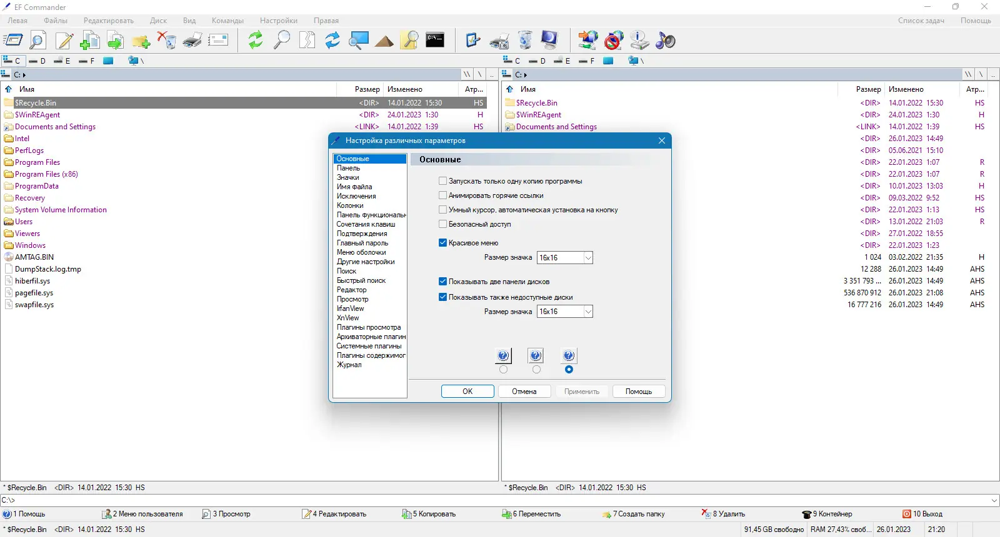
Task: Select 'Program Files (x86)' folder in left panel
Action: 46,174
